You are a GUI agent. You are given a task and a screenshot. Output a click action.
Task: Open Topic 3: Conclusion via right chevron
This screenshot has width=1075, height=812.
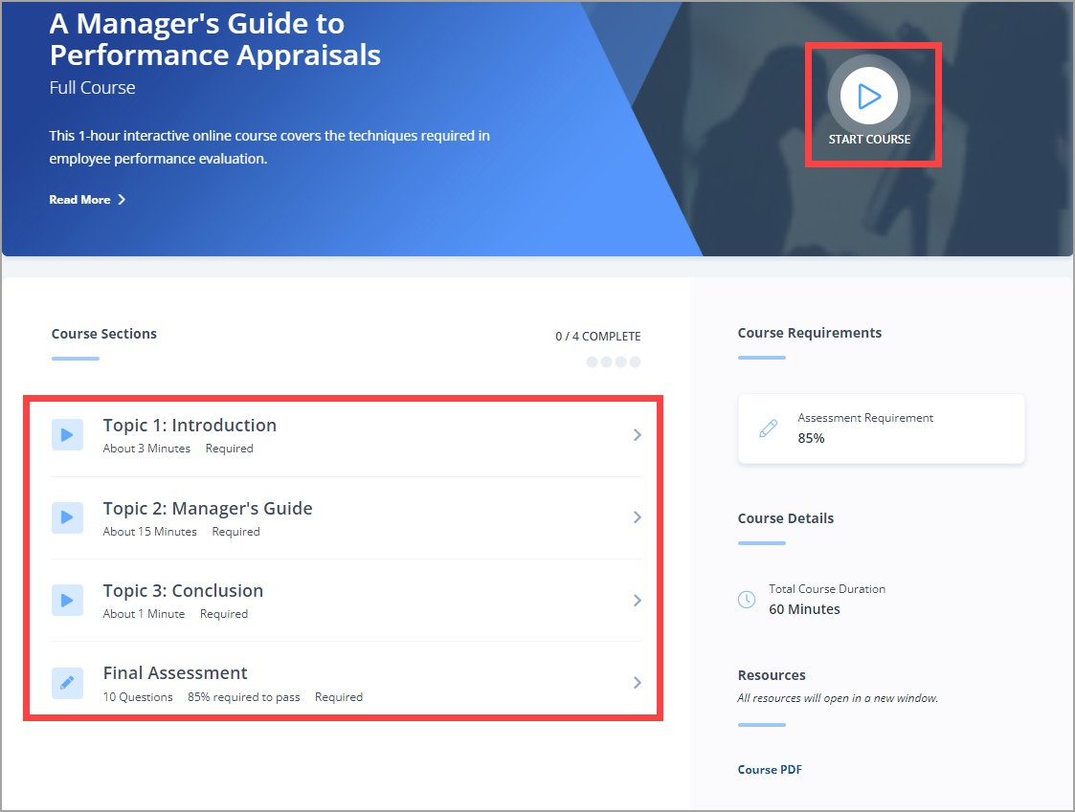[x=638, y=601]
